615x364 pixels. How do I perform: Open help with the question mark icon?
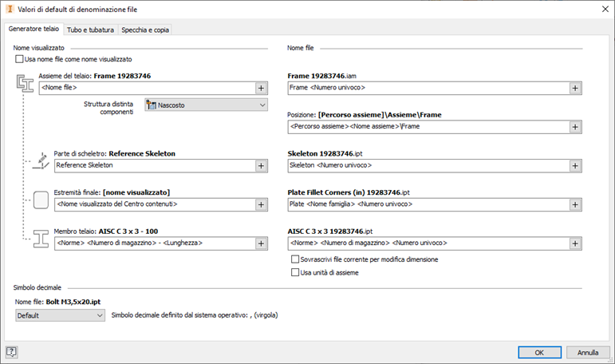(11, 352)
